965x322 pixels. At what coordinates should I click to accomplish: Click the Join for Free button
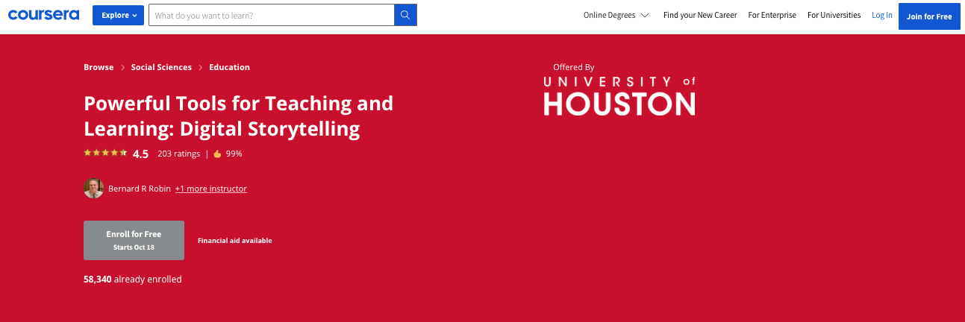tap(929, 16)
